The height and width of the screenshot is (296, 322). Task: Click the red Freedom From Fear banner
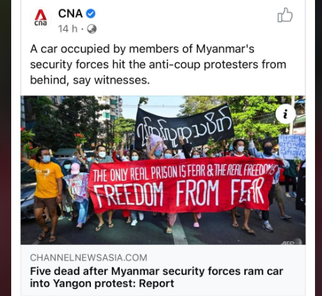183,185
